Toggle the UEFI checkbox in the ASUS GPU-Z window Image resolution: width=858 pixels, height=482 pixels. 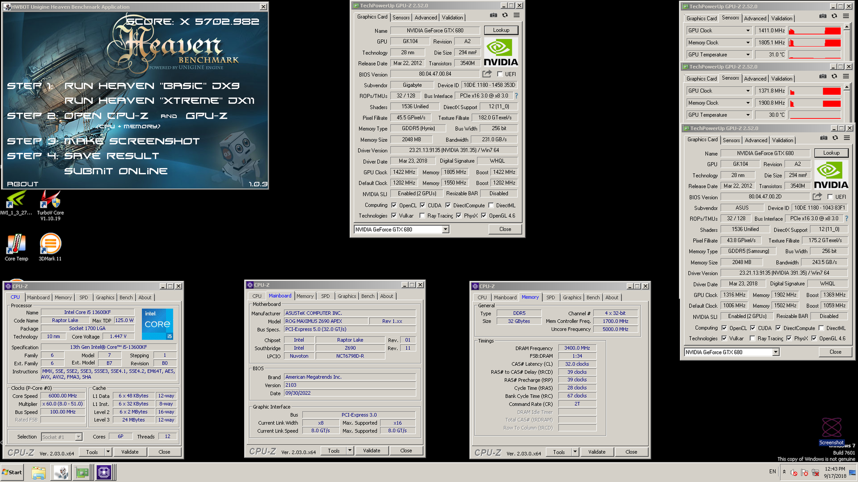830,197
